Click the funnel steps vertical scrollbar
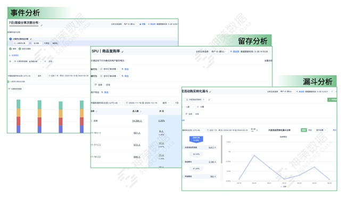 pos(221,149)
